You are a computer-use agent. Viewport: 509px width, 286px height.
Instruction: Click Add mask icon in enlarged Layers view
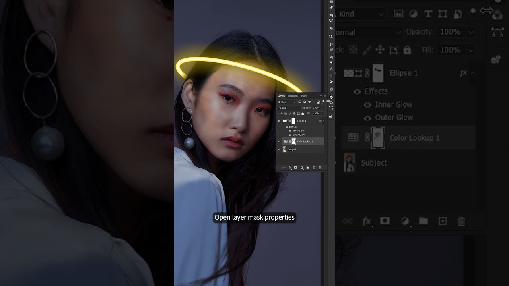point(385,221)
